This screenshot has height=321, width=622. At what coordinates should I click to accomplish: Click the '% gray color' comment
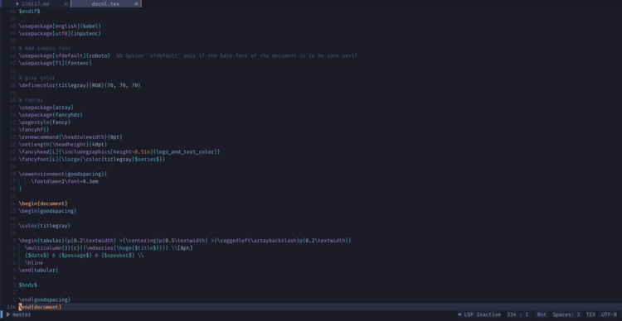click(36, 78)
